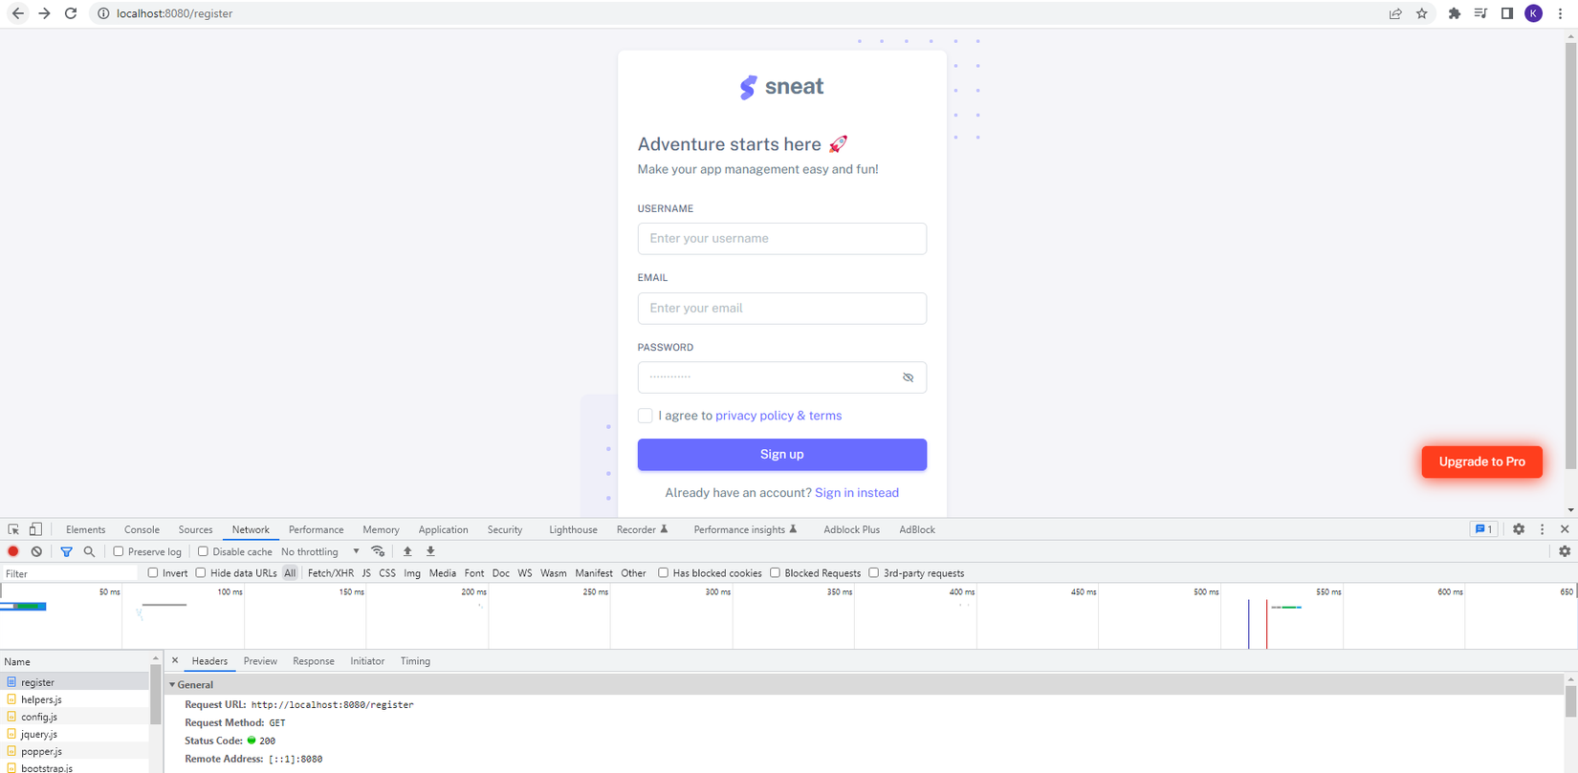Screen dimensions: 1578x773
Task: Open Network panel settings gear
Action: [1565, 551]
